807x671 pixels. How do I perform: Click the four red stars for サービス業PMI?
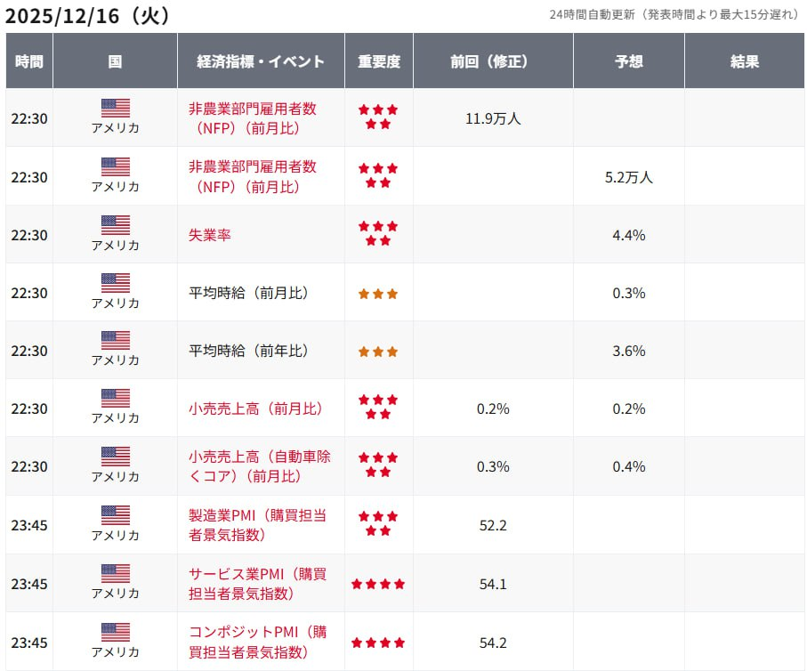(x=378, y=584)
